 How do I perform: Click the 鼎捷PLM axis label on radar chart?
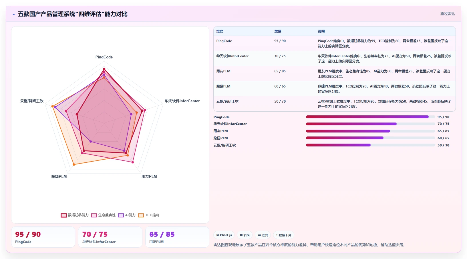59,177
